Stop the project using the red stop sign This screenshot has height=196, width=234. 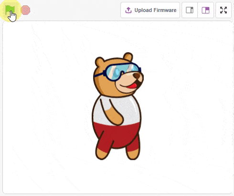coord(25,10)
